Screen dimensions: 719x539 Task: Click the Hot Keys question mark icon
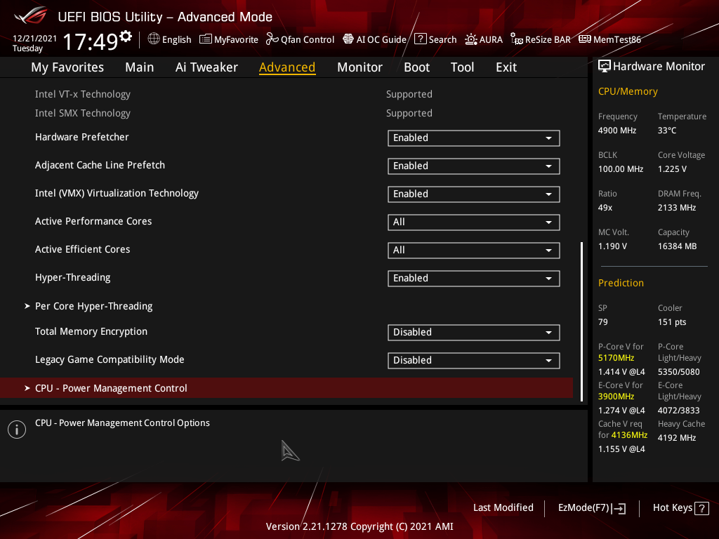701,508
